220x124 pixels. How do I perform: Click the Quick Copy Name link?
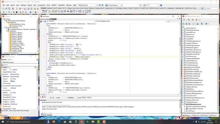coord(14,111)
